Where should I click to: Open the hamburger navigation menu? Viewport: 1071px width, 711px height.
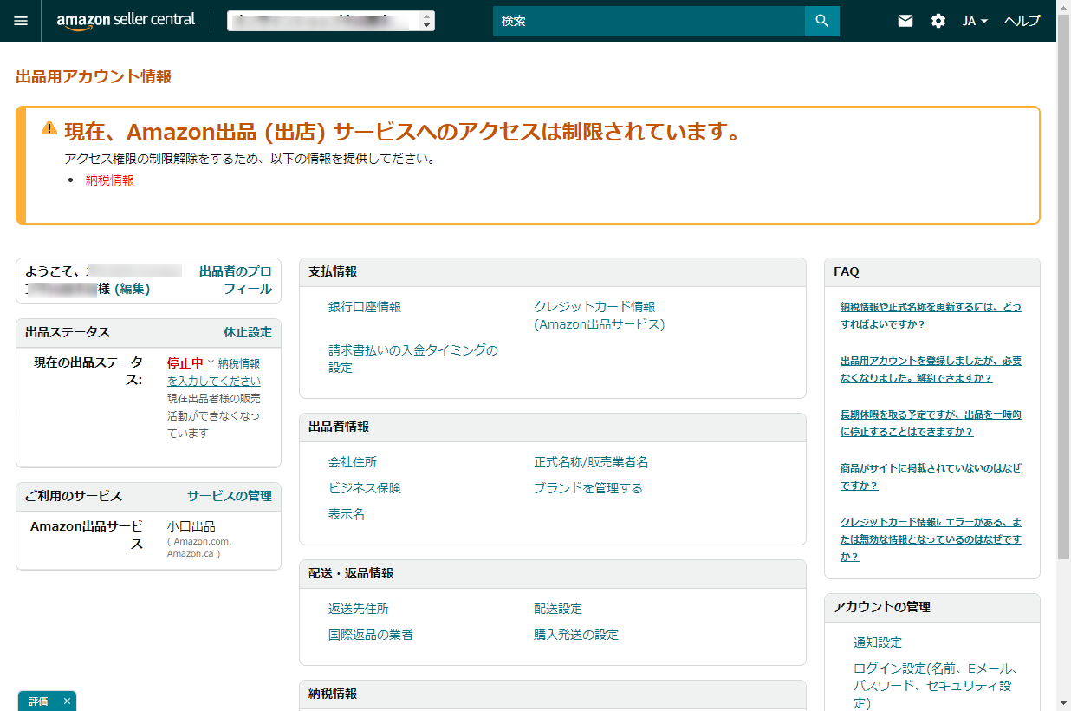21,21
